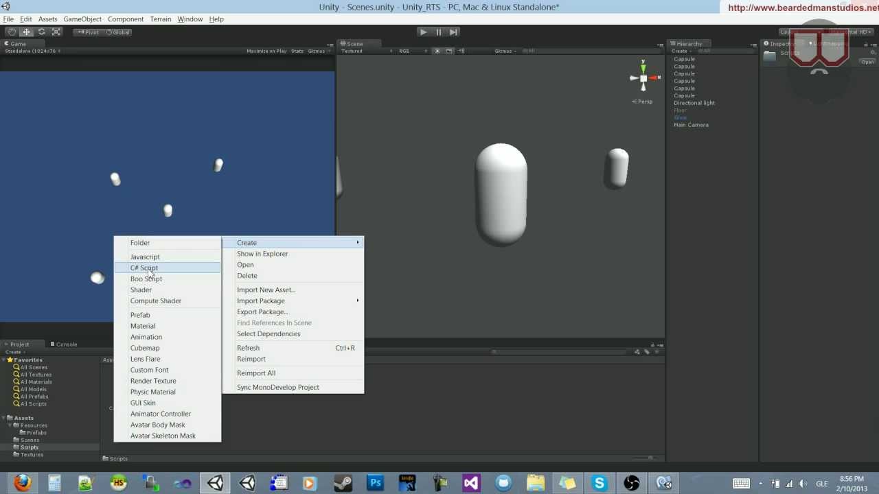Screen dimensions: 879x494
Task: Click Import New Asset... in context menu
Action: [293, 290]
